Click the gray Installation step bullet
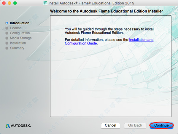Image resolution: width=178 pixels, height=134 pixels. click(7, 43)
